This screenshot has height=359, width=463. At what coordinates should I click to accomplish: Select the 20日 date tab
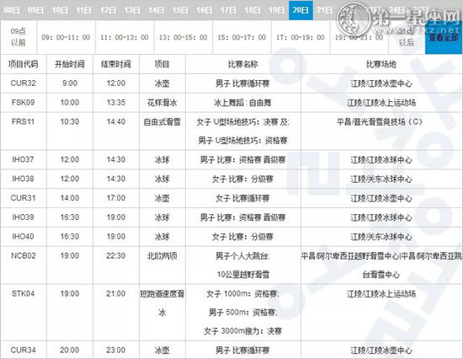click(x=301, y=10)
